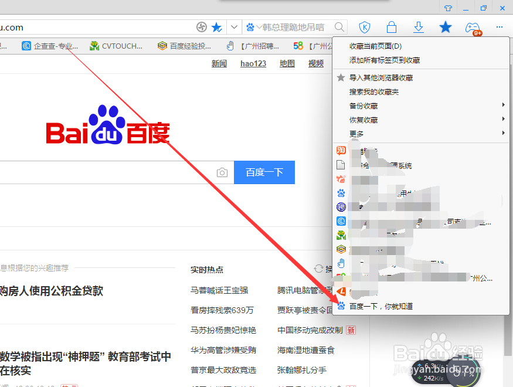Click the blue star bookmark icon in address bar
The height and width of the screenshot is (387, 513).
pyautogui.click(x=216, y=27)
